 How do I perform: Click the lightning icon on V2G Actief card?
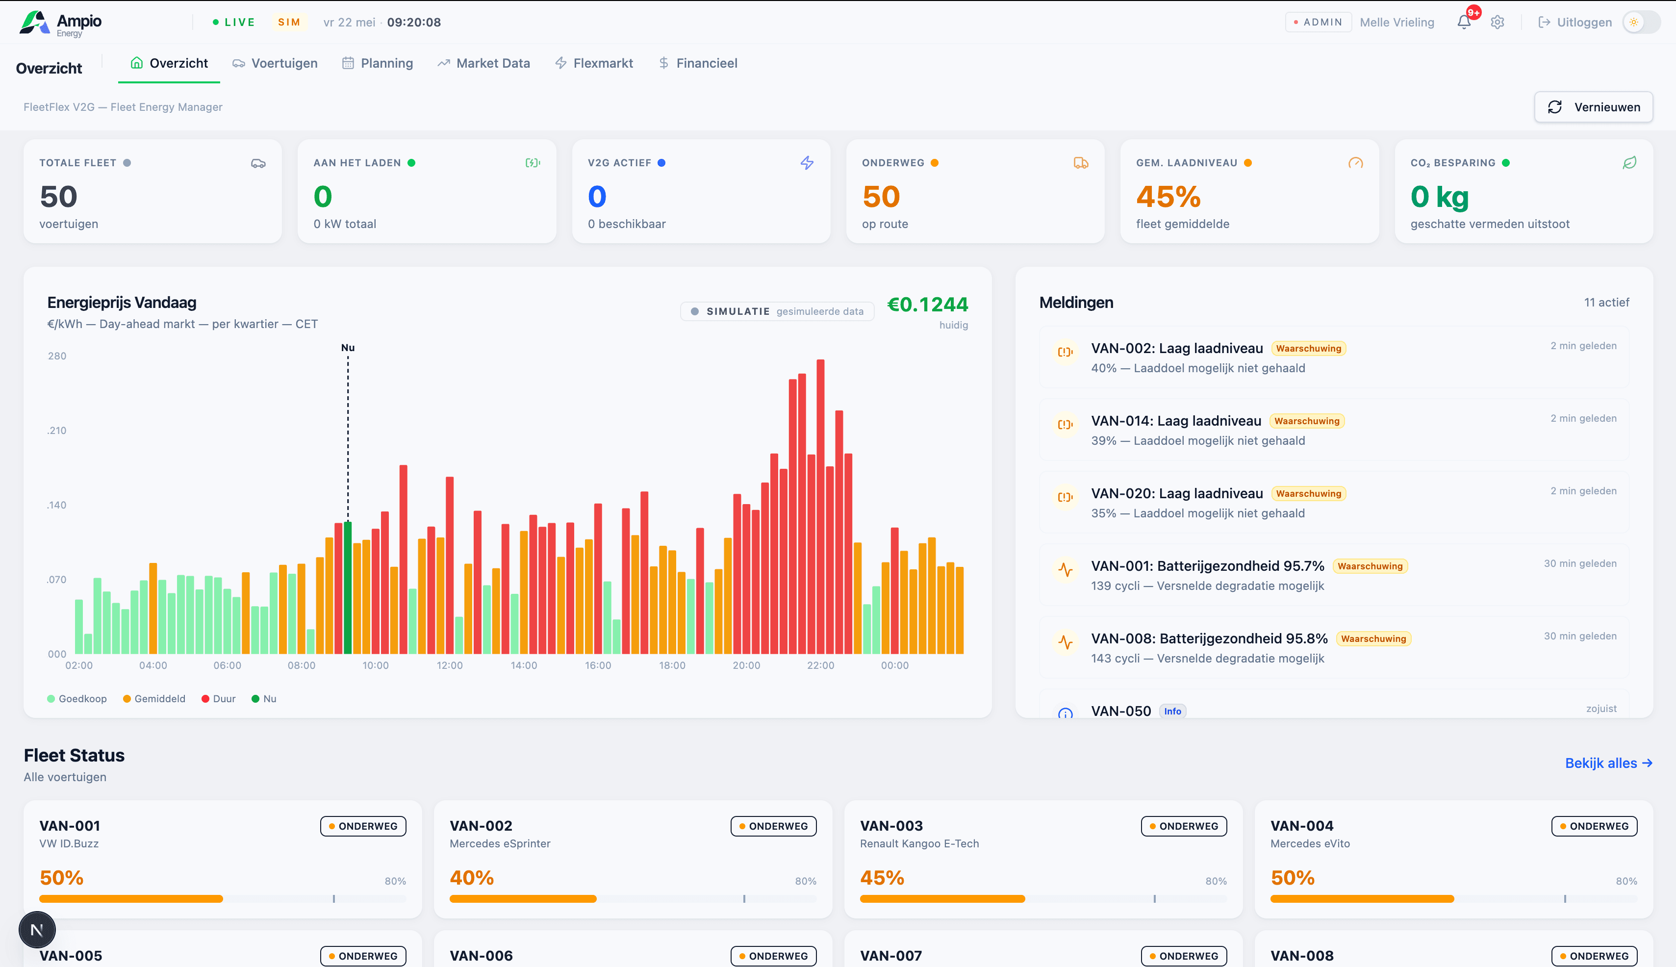pyautogui.click(x=807, y=163)
